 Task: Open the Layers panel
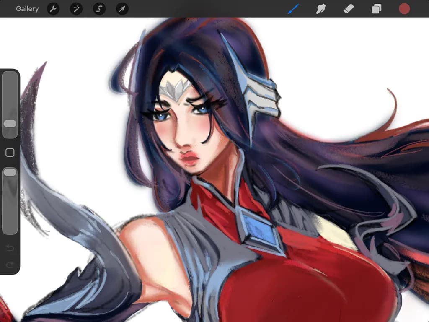(x=377, y=9)
